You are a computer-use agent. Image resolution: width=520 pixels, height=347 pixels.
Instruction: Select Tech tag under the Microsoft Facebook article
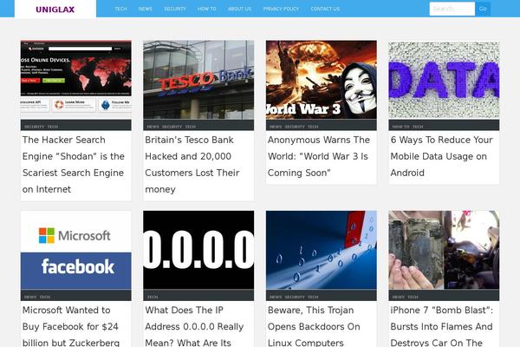(x=45, y=298)
